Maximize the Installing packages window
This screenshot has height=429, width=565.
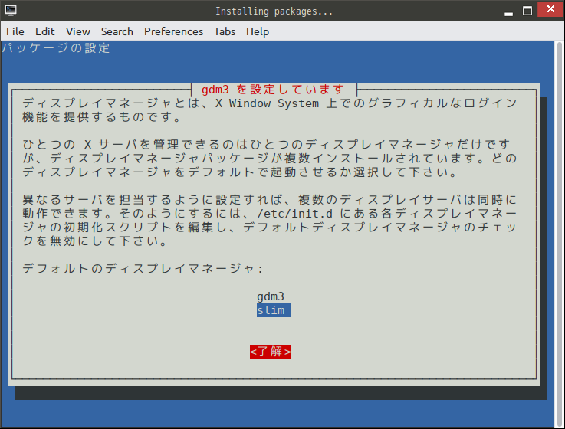coord(527,11)
